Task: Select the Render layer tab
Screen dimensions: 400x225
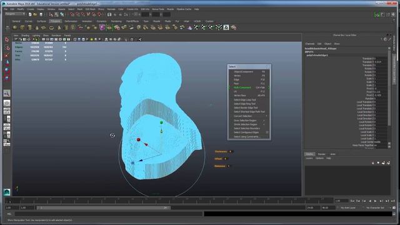Action: (321, 154)
